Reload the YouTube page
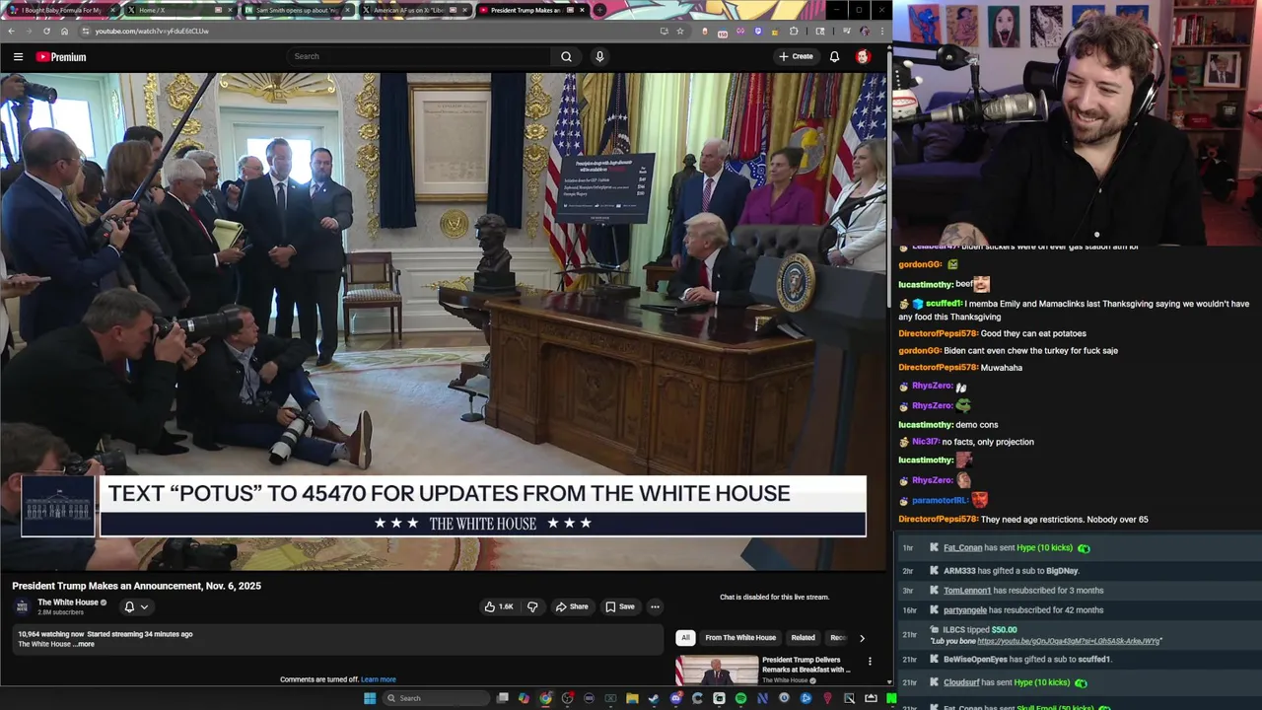1262x710 pixels. pos(46,31)
